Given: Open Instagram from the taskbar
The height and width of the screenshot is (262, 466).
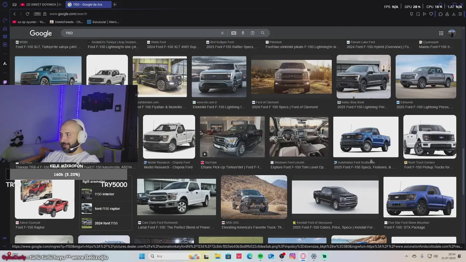Looking at the screenshot, I should [292, 257].
